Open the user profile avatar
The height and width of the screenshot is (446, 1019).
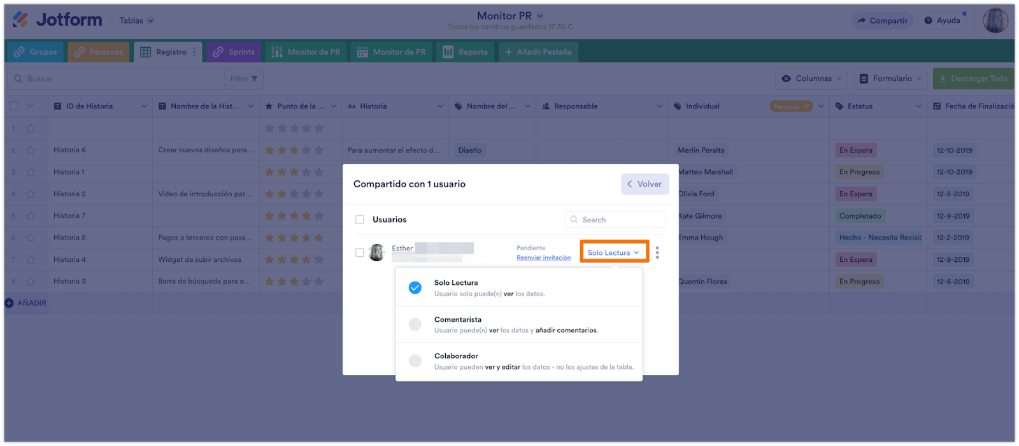995,20
